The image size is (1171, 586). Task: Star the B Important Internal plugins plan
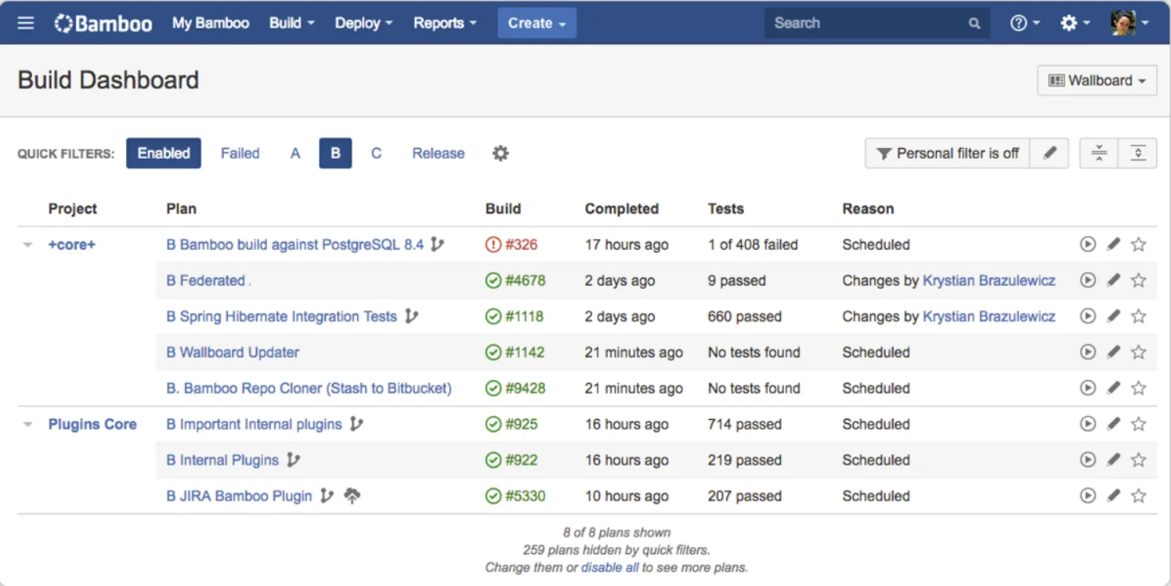1139,424
